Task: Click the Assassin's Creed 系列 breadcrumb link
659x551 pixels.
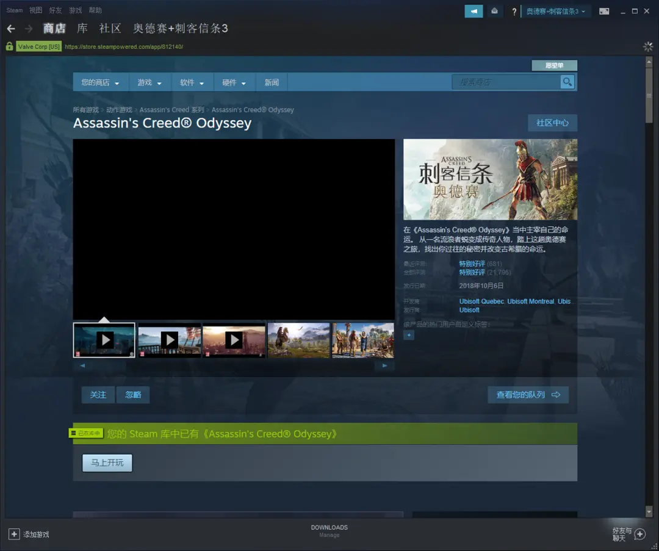Action: coord(171,110)
